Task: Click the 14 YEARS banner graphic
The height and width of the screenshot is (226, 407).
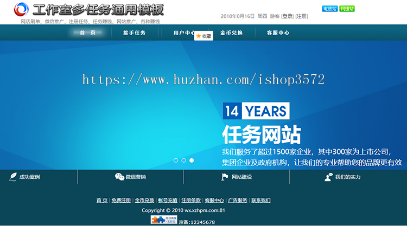Action: pyautogui.click(x=256, y=111)
